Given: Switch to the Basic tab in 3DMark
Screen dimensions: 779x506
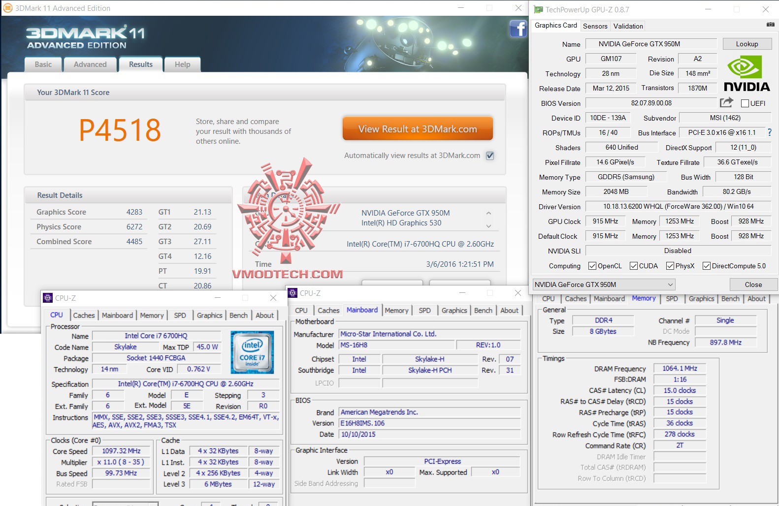Looking at the screenshot, I should [x=43, y=64].
